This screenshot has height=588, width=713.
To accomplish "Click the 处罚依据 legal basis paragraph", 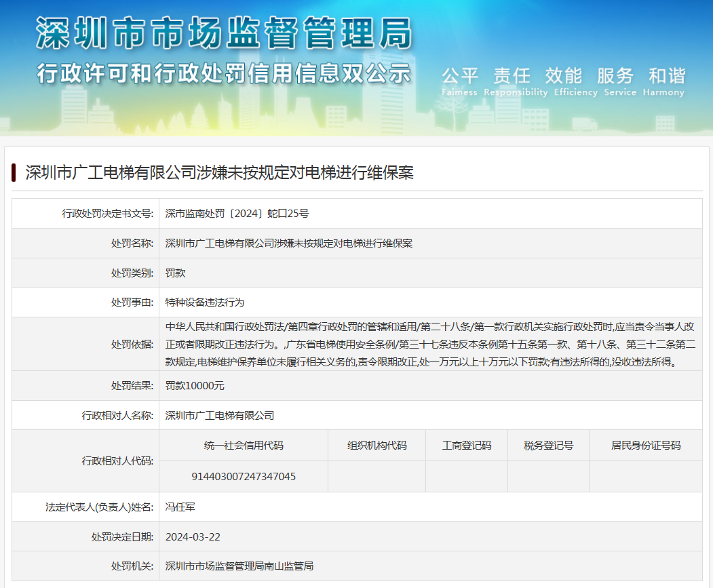I will point(430,345).
